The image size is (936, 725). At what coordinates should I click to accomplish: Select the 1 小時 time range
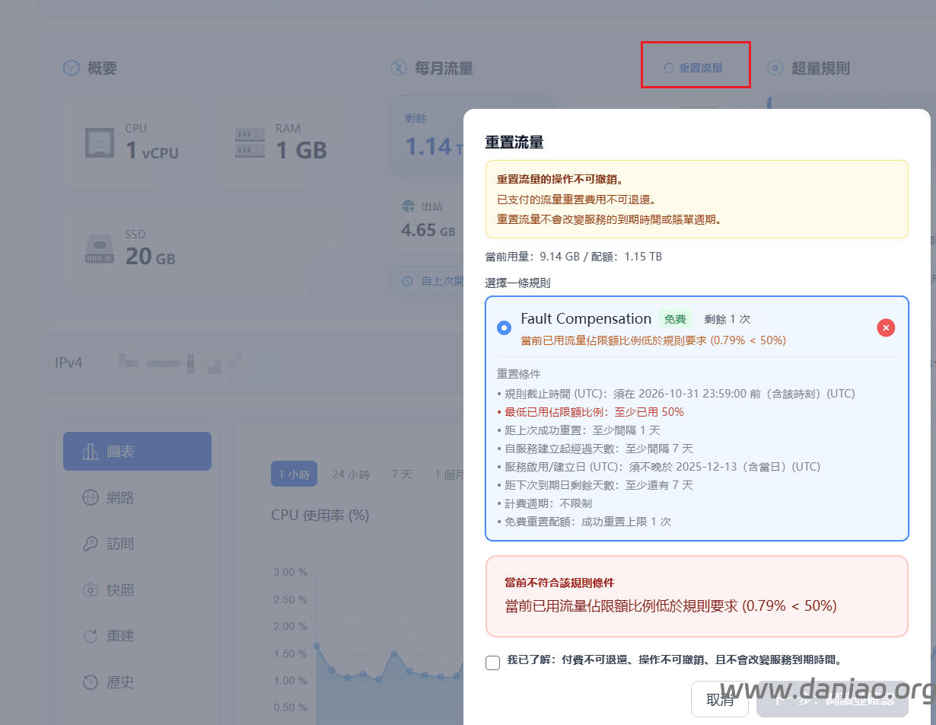(294, 474)
